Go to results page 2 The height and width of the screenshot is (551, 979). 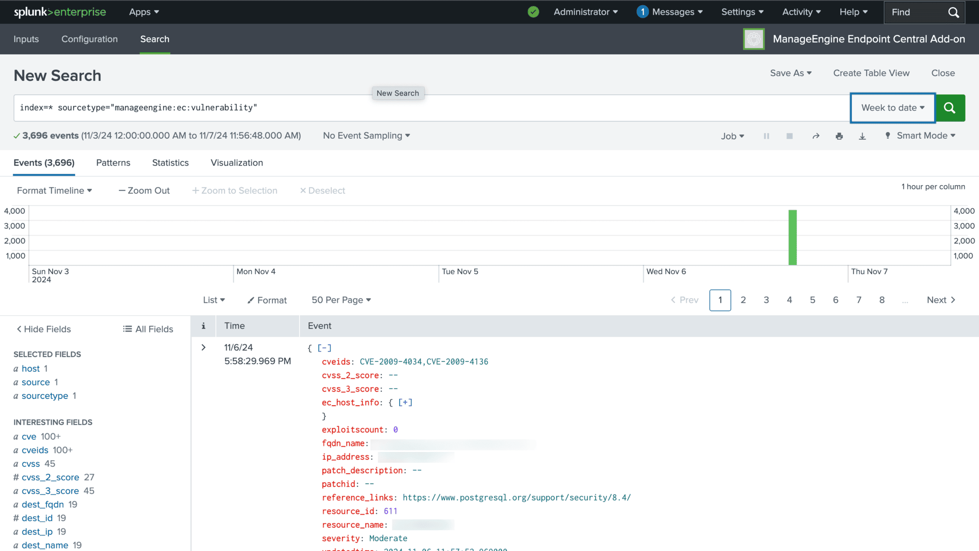tap(743, 300)
